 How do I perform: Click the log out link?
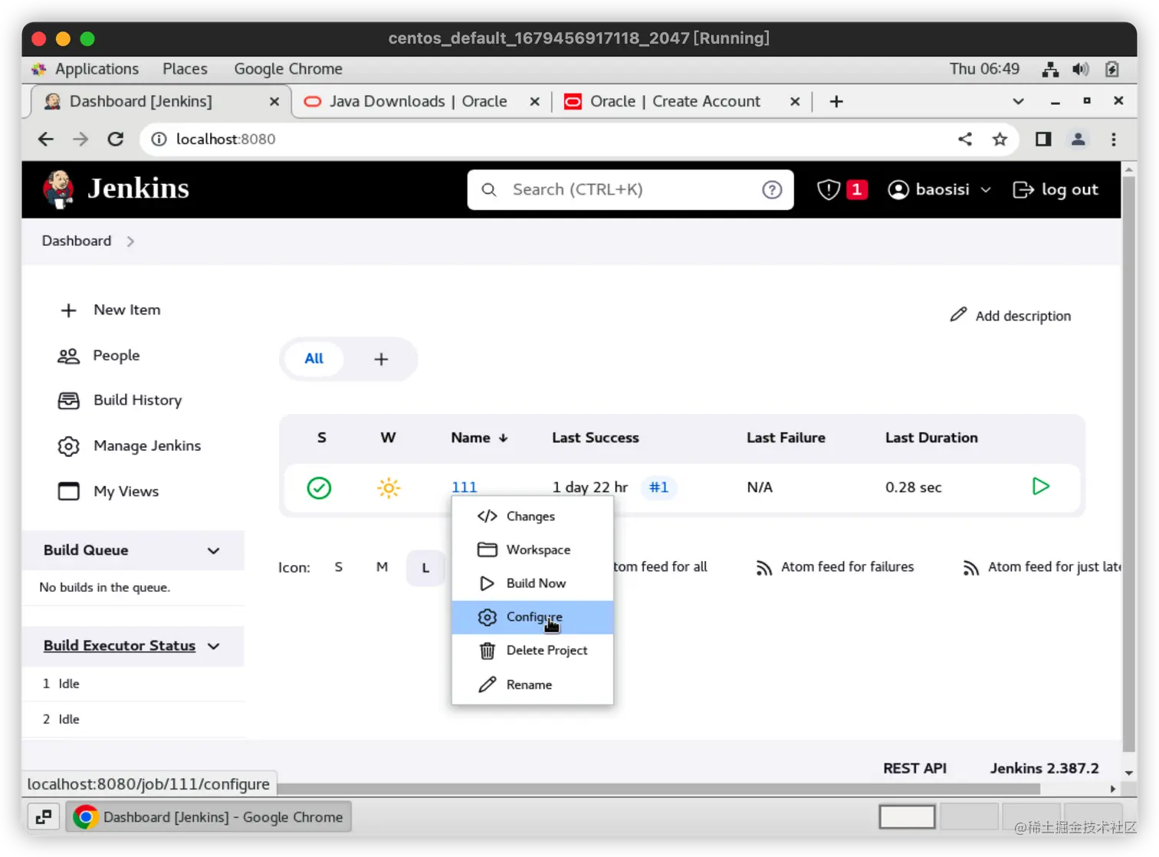coord(1056,190)
